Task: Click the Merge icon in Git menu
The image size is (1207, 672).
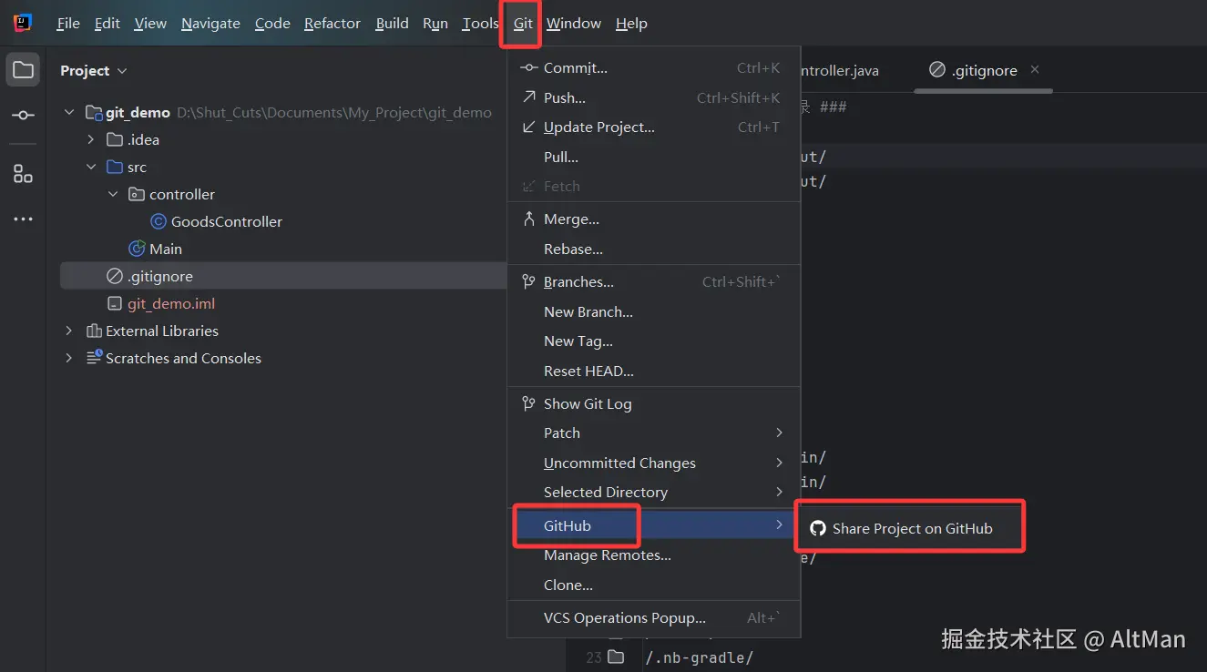Action: tap(528, 219)
